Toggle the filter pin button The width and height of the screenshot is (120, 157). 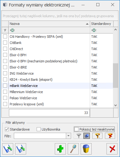[x=87, y=136]
